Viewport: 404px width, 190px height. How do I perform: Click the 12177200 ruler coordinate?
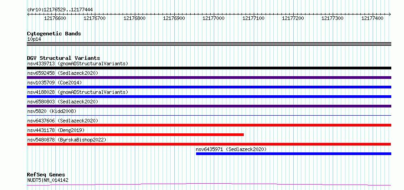(293, 18)
